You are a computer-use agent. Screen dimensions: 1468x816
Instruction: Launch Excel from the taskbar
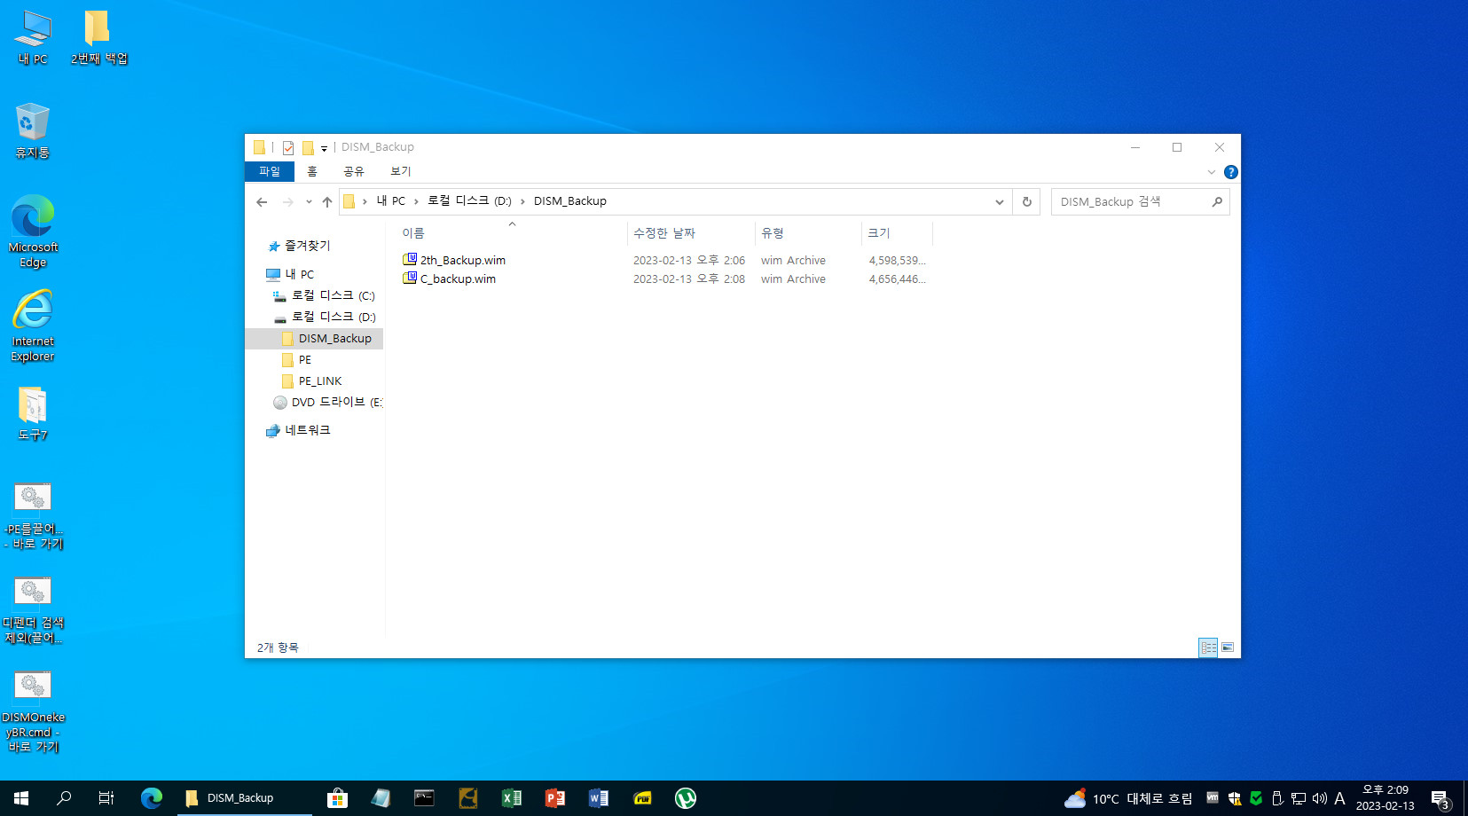pyautogui.click(x=512, y=798)
